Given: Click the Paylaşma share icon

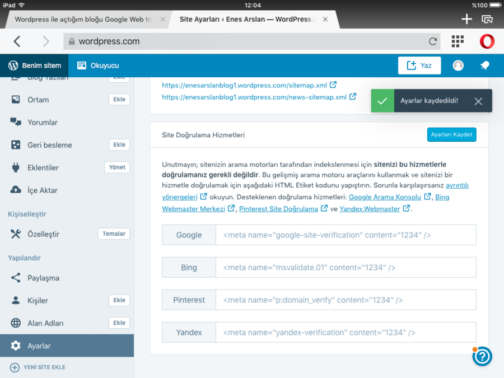Looking at the screenshot, I should 16,278.
